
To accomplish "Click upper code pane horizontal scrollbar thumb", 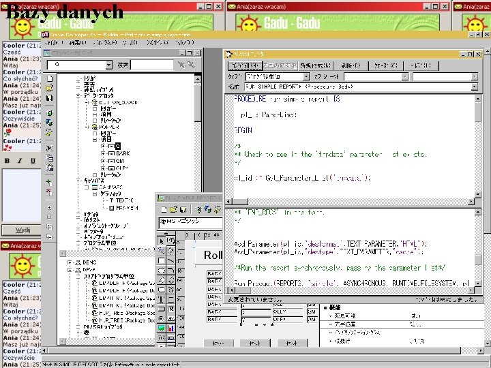I will pyautogui.click(x=240, y=202).
